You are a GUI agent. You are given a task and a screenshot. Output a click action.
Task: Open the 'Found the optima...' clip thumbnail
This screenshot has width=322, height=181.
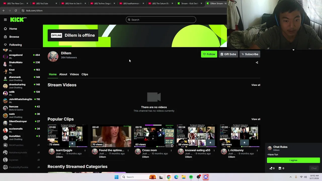(111, 136)
